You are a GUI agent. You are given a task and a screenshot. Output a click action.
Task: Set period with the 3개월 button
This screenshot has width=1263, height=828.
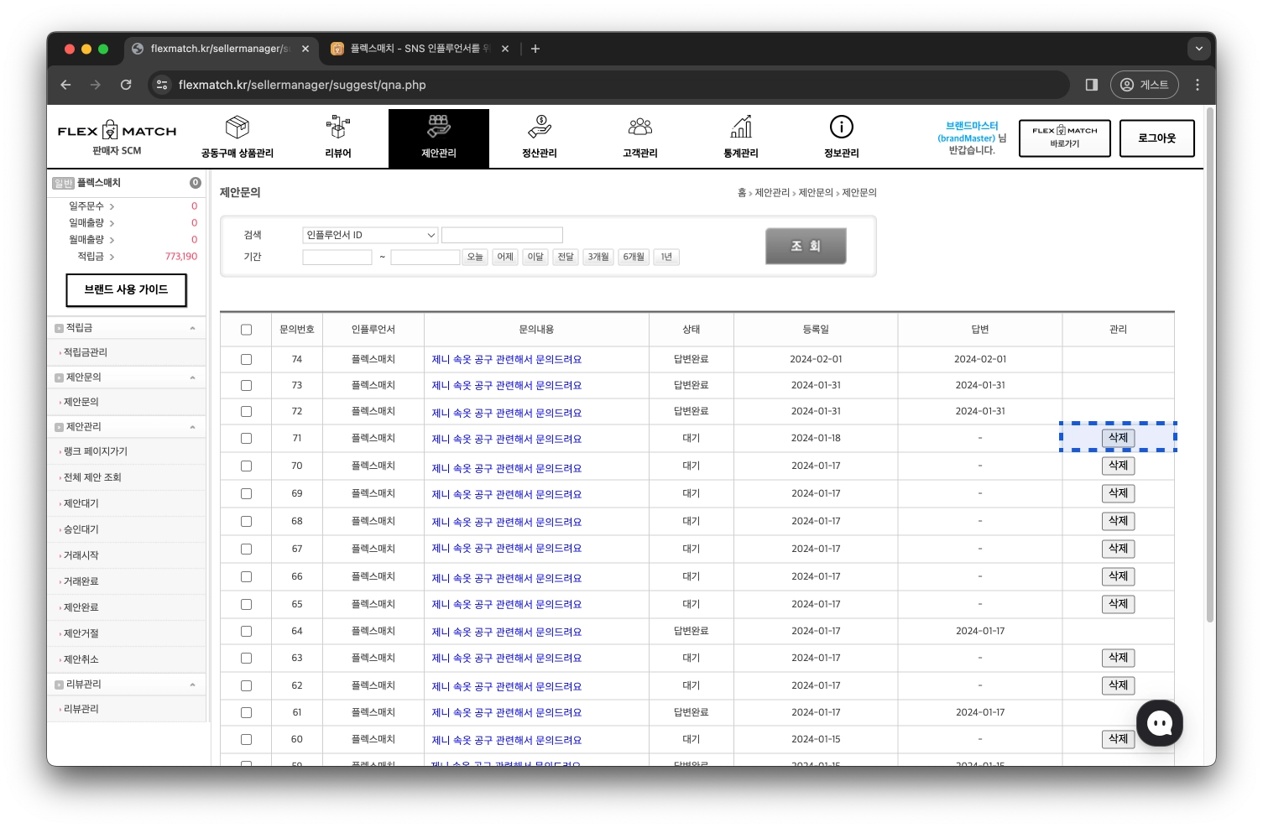(x=598, y=257)
